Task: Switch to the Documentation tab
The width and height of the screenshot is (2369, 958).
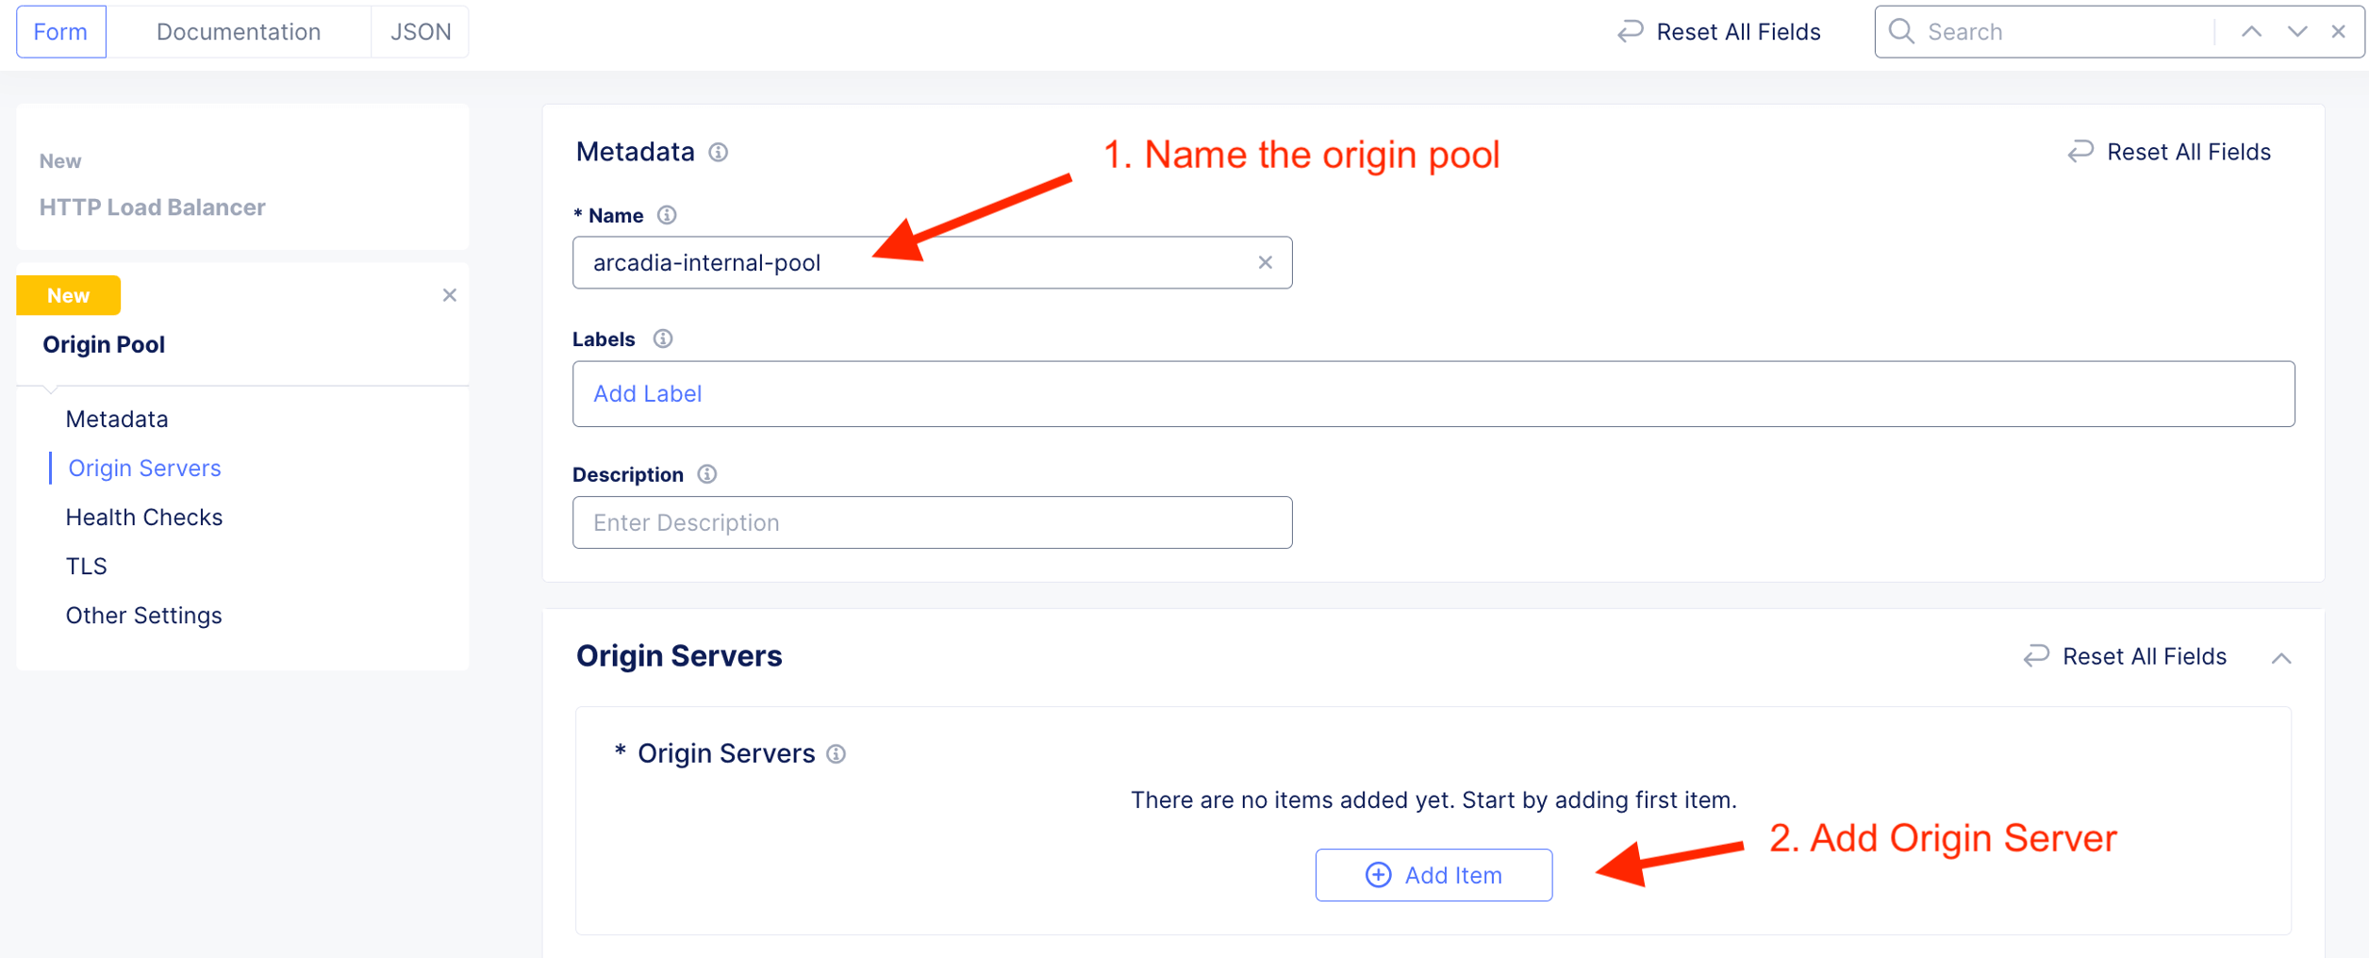Action: coord(239,31)
